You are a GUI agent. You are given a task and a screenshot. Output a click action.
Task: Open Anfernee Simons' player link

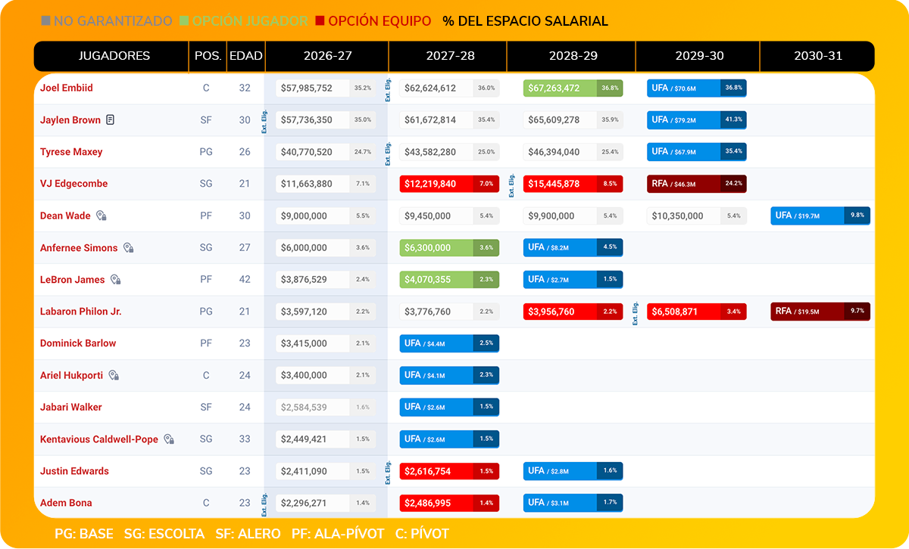tap(79, 248)
